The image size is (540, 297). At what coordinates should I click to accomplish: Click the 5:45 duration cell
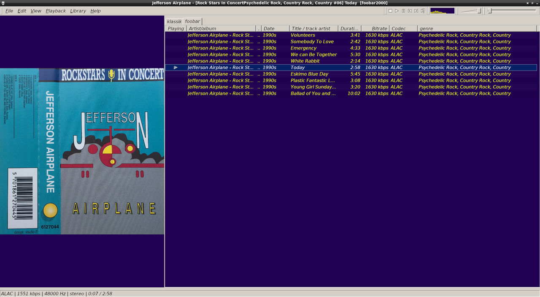click(355, 74)
